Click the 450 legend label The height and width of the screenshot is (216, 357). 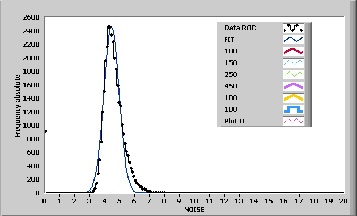(231, 86)
